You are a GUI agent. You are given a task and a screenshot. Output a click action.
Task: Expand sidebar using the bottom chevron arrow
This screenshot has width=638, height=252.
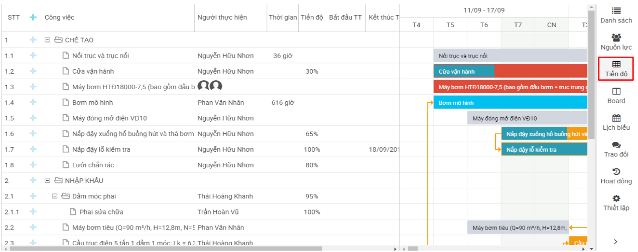[616, 241]
